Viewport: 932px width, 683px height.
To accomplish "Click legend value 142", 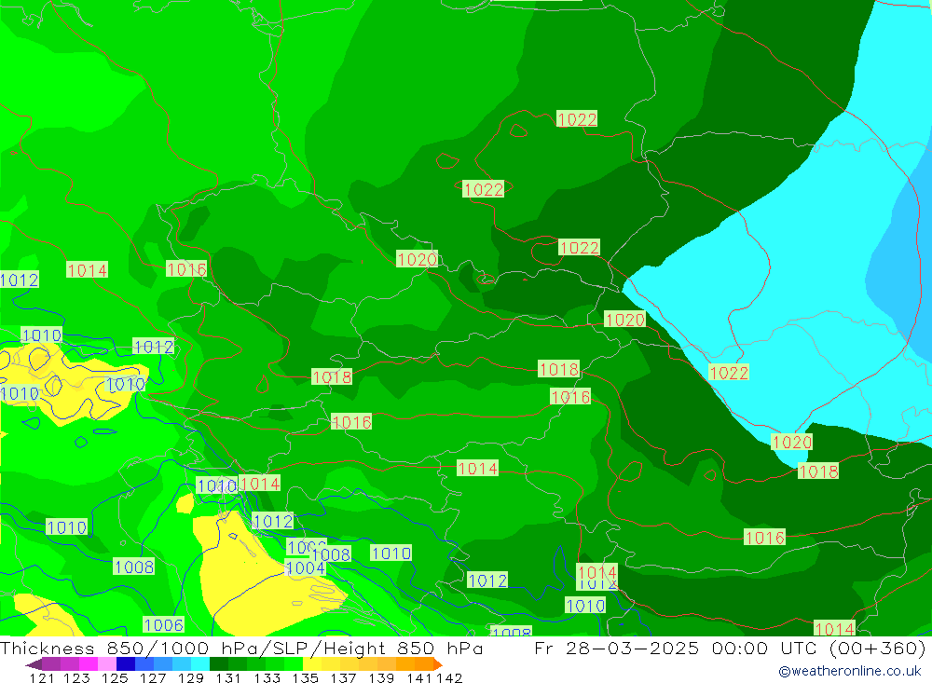I will coord(449,677).
